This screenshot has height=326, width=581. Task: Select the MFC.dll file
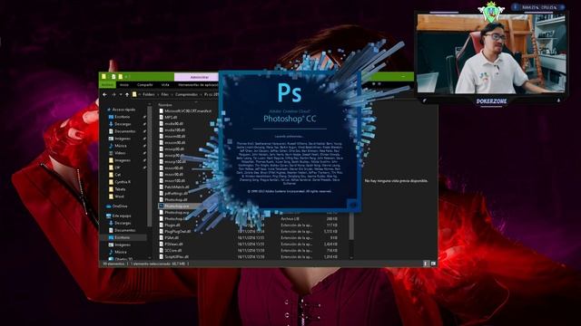[171, 117]
